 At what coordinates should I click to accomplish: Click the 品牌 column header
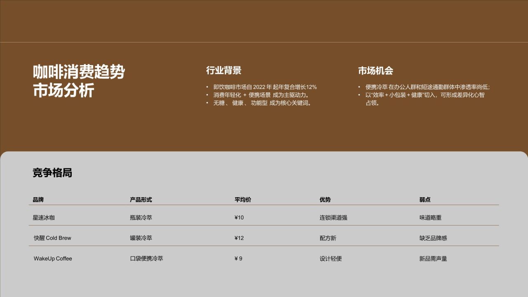[38, 200]
